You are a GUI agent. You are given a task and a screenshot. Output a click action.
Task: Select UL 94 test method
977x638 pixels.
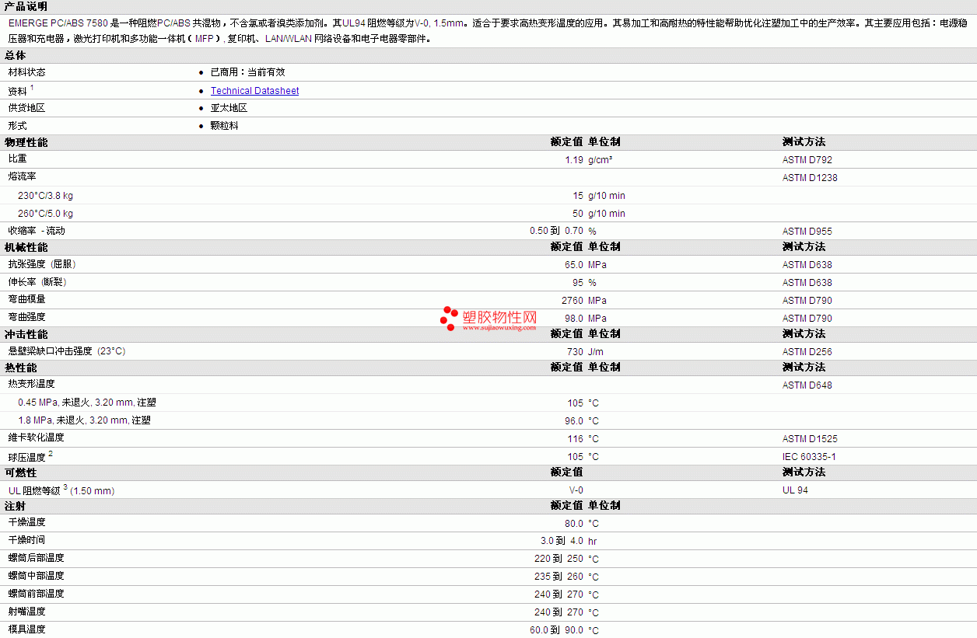(795, 490)
